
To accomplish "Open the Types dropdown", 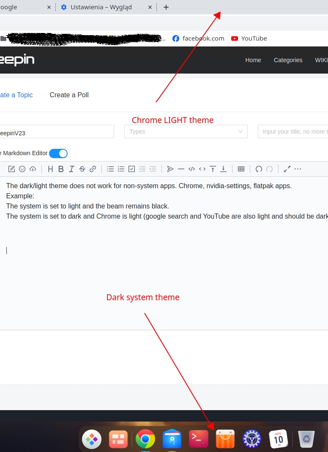I will tap(186, 131).
